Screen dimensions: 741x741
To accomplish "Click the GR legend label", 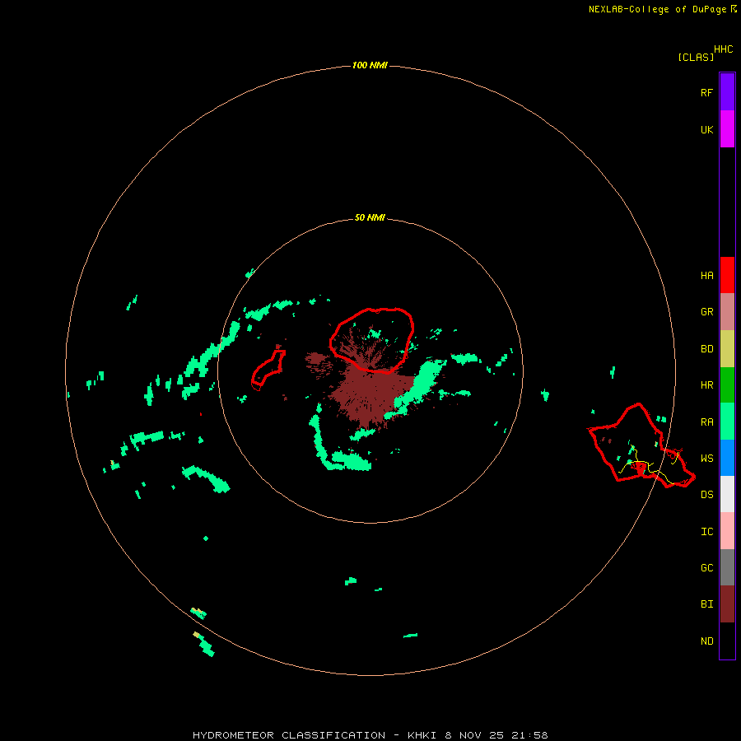I will point(707,311).
